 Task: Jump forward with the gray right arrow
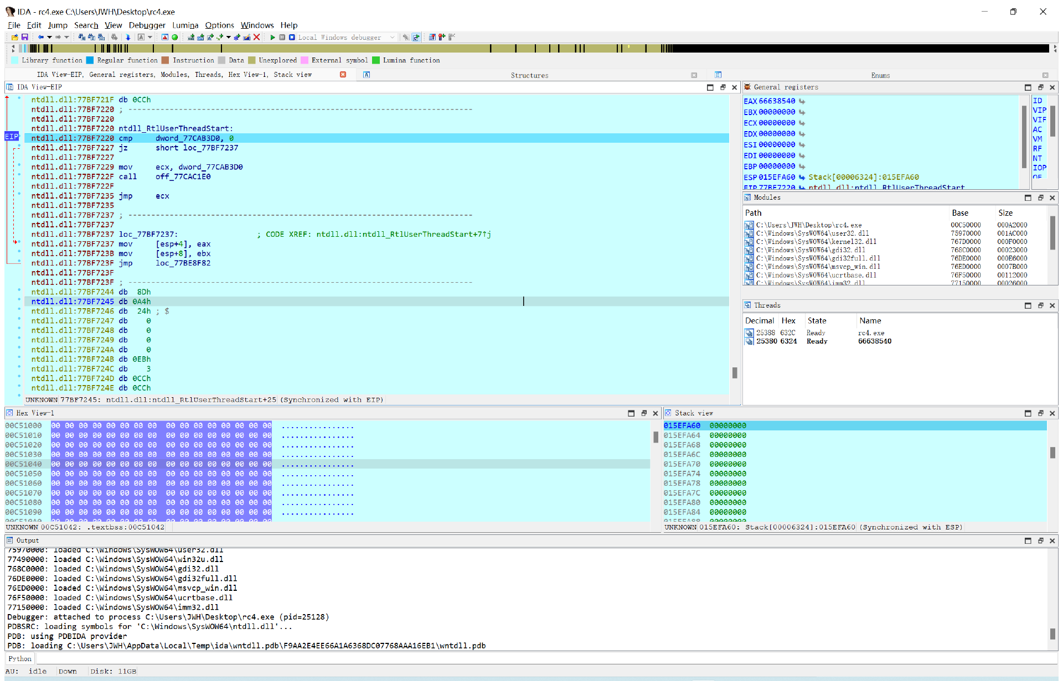click(x=58, y=37)
